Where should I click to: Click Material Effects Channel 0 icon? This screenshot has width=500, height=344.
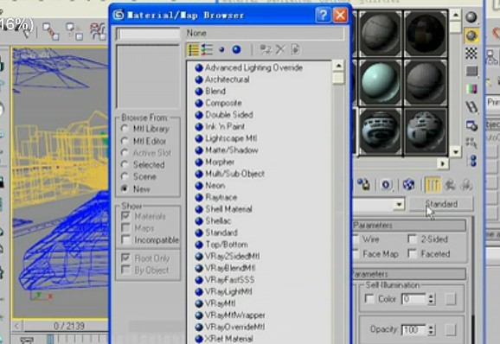[x=386, y=184]
